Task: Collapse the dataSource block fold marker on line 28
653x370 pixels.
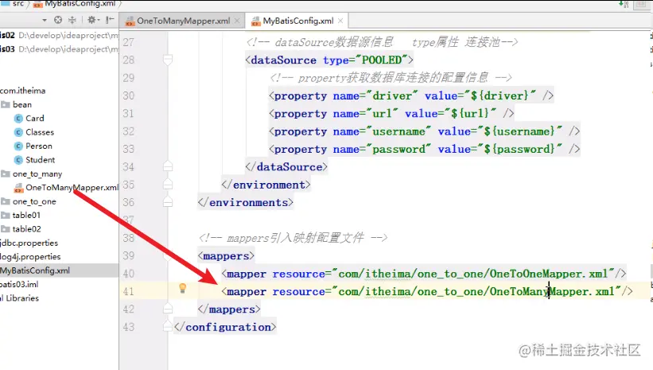Action: pos(168,60)
